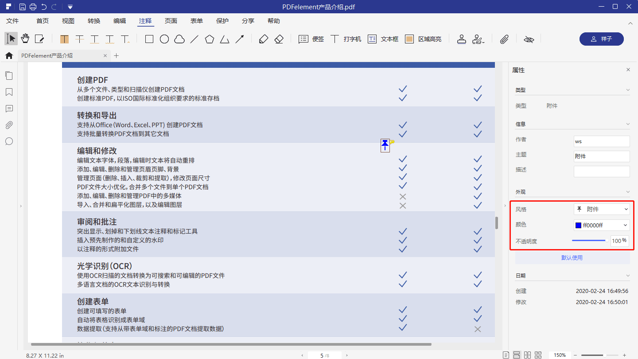Viewport: 638px width, 359px height.
Task: Select Area highlight (区域高亮) tool
Action: [x=423, y=39]
